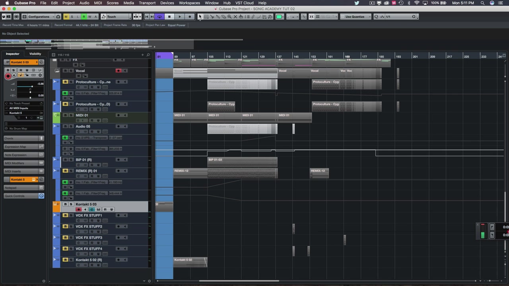Adjust the Inspector pan slider at C

pos(30,92)
